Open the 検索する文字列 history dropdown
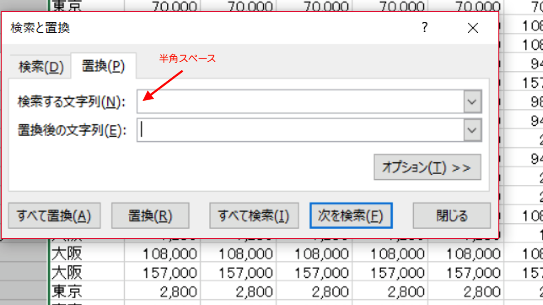Image resolution: width=543 pixels, height=305 pixels. pyautogui.click(x=472, y=102)
